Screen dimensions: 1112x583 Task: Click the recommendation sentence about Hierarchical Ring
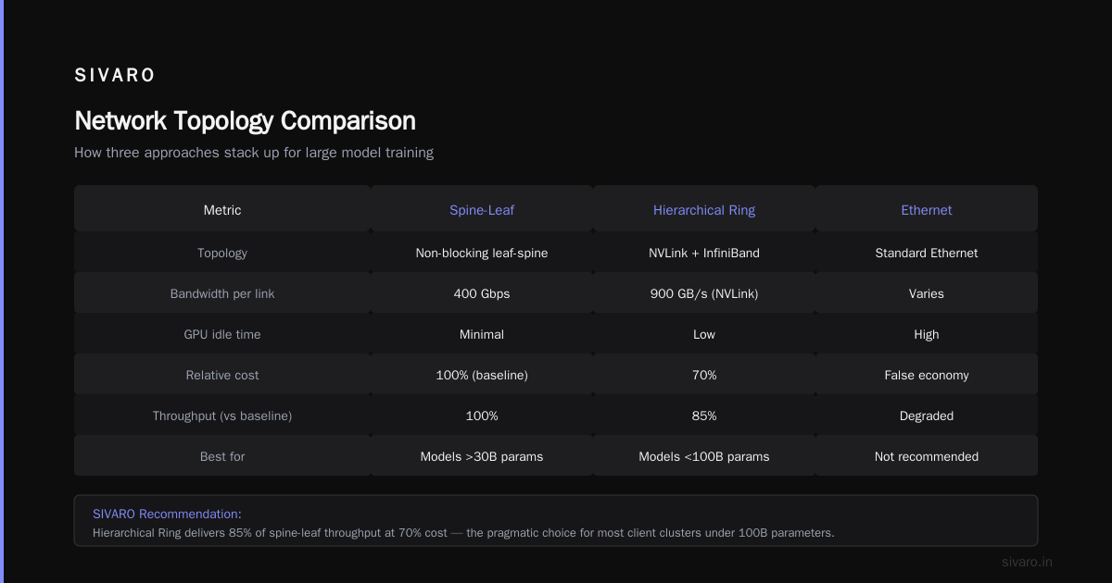(463, 533)
